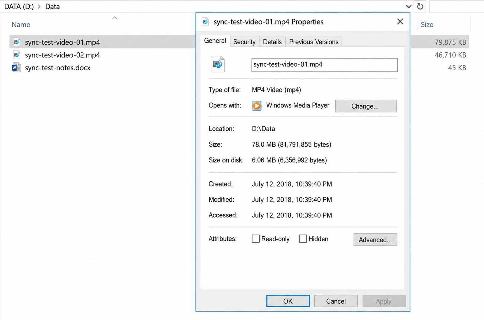Click the Created date value
The width and height of the screenshot is (484, 320).
click(292, 184)
